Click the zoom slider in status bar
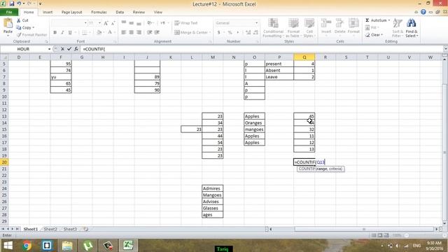448x252 pixels. [406, 235]
